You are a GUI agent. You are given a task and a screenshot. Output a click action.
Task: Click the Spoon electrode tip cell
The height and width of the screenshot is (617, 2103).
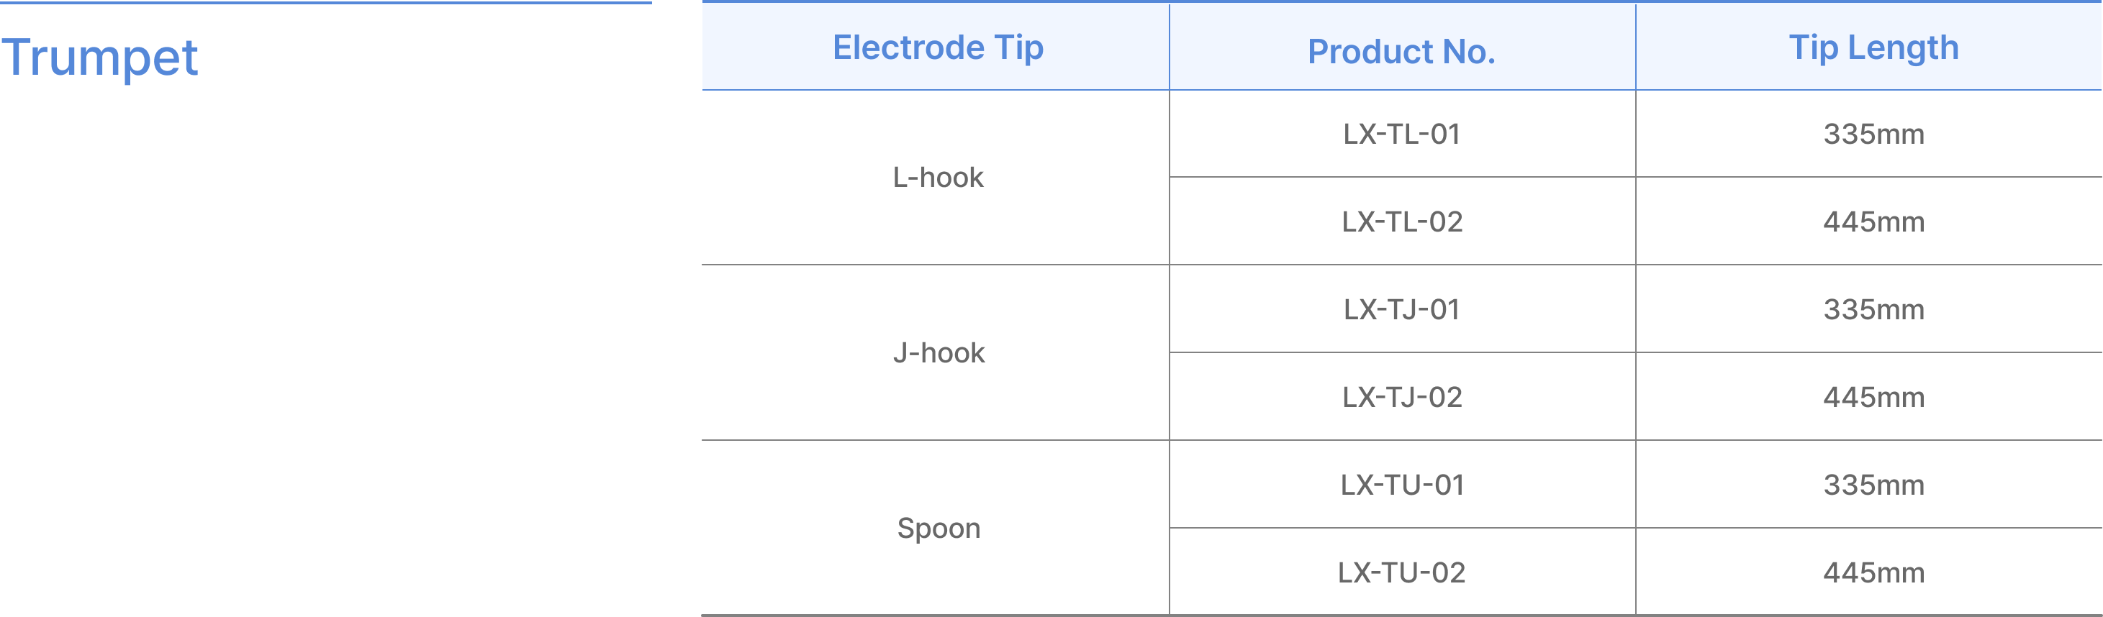[938, 528]
